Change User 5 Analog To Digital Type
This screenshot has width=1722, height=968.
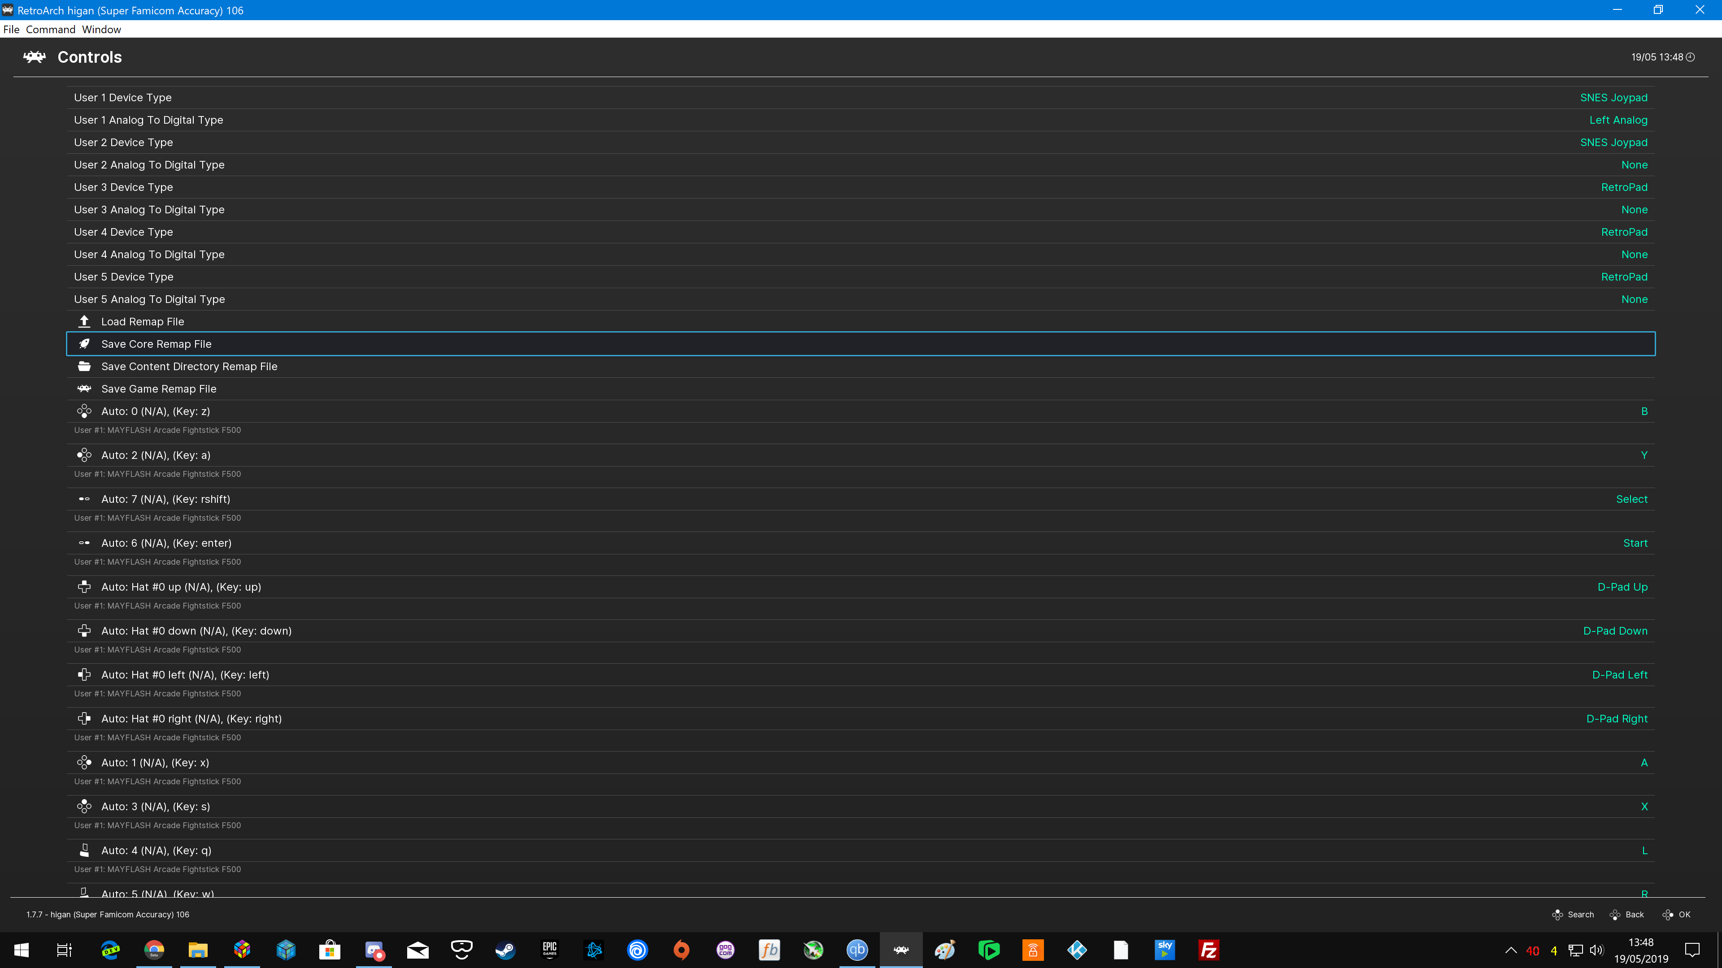pos(861,299)
